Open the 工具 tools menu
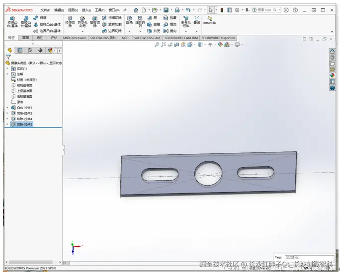Image resolution: width=340 pixels, height=275 pixels. click(100, 10)
